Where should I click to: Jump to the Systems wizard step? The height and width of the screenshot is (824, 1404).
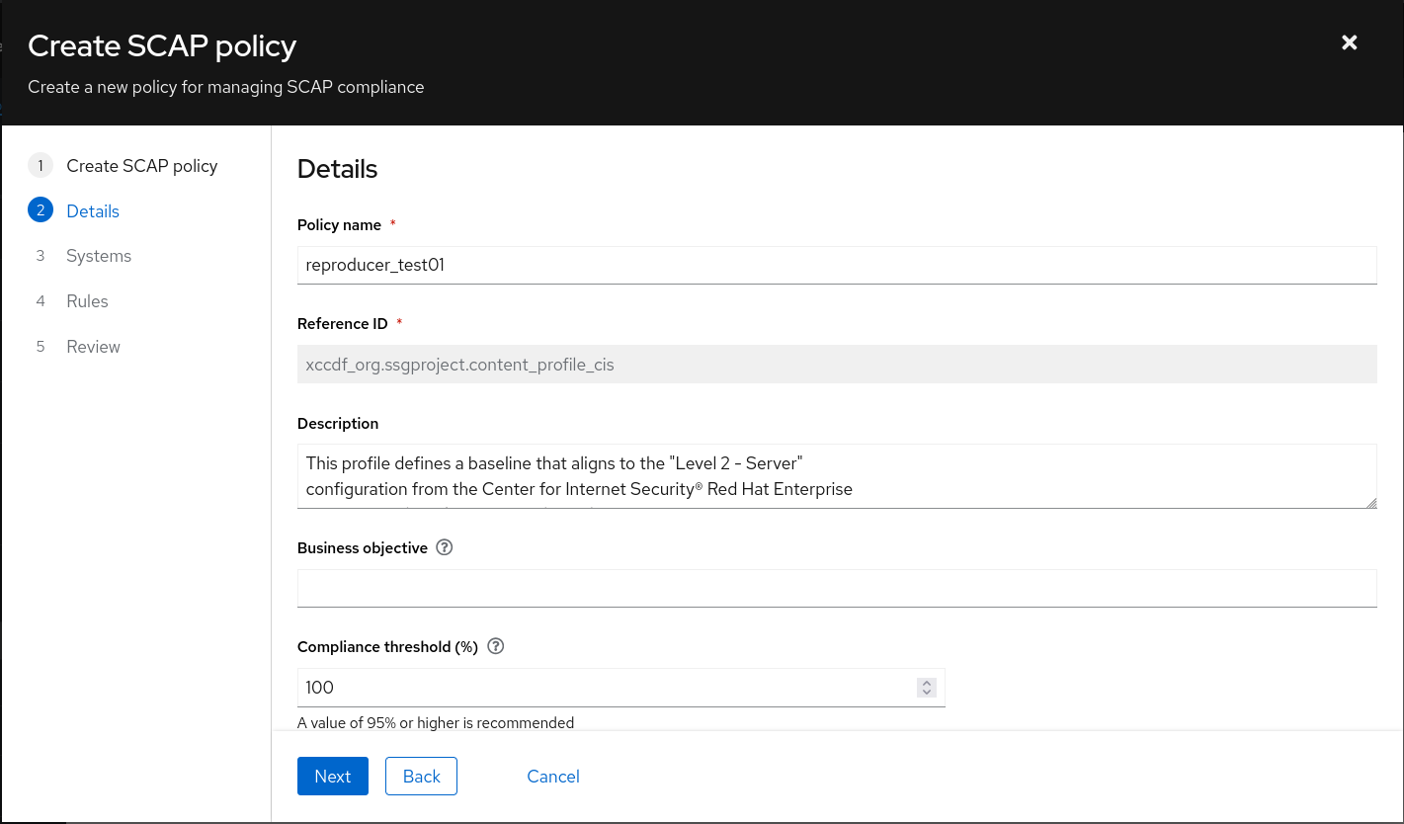tap(99, 256)
